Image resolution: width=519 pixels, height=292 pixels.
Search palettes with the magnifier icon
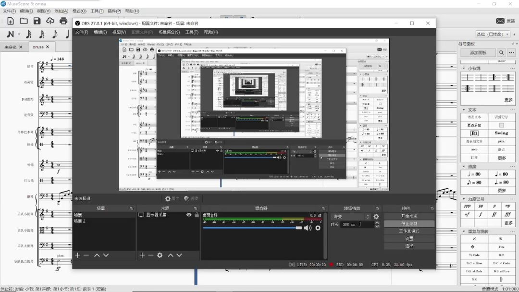click(x=501, y=52)
